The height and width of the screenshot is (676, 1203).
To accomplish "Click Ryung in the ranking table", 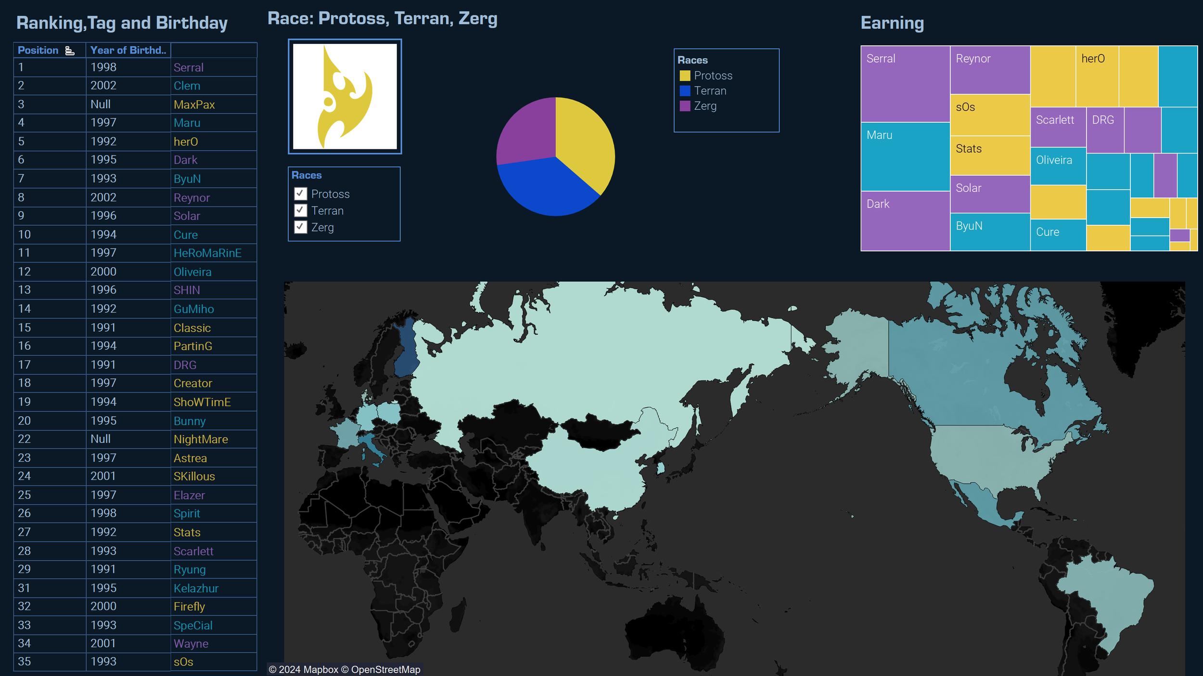I will point(190,569).
